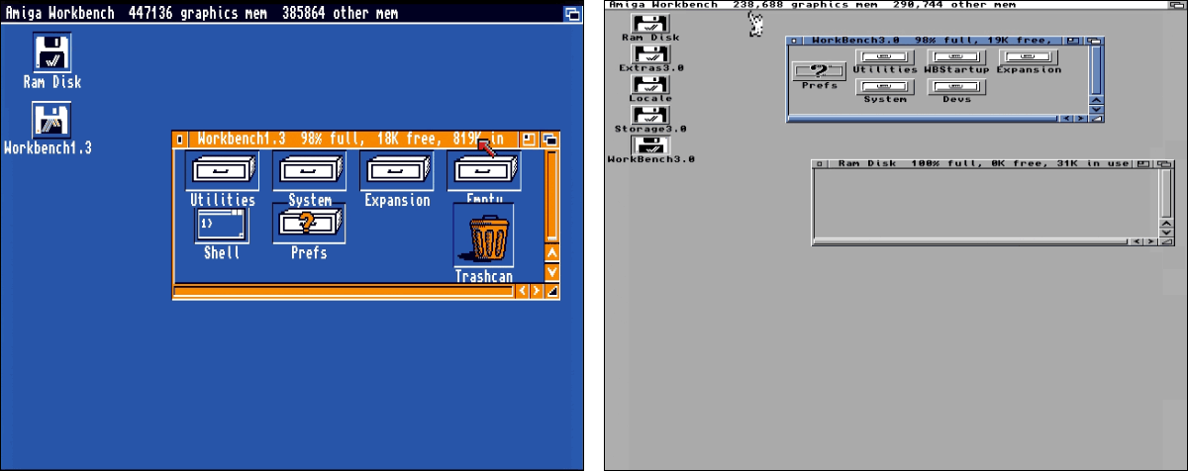Click the Workbench1.3 window horizontal scrollbar
The height and width of the screenshot is (471, 1188).
344,291
